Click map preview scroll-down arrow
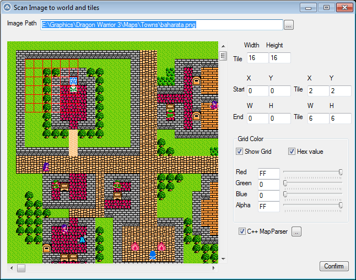The image size is (356, 280). coord(223,259)
